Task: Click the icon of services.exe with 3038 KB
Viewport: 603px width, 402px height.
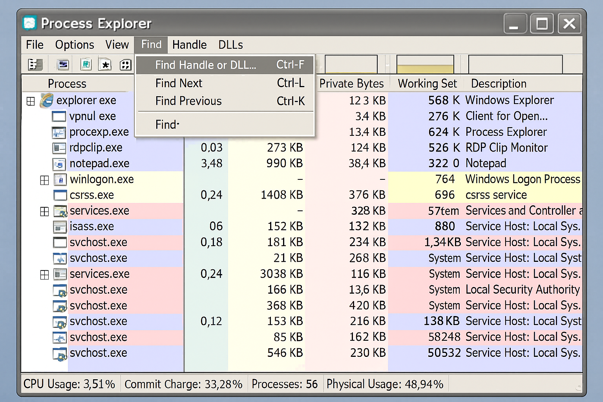Action: click(x=60, y=274)
